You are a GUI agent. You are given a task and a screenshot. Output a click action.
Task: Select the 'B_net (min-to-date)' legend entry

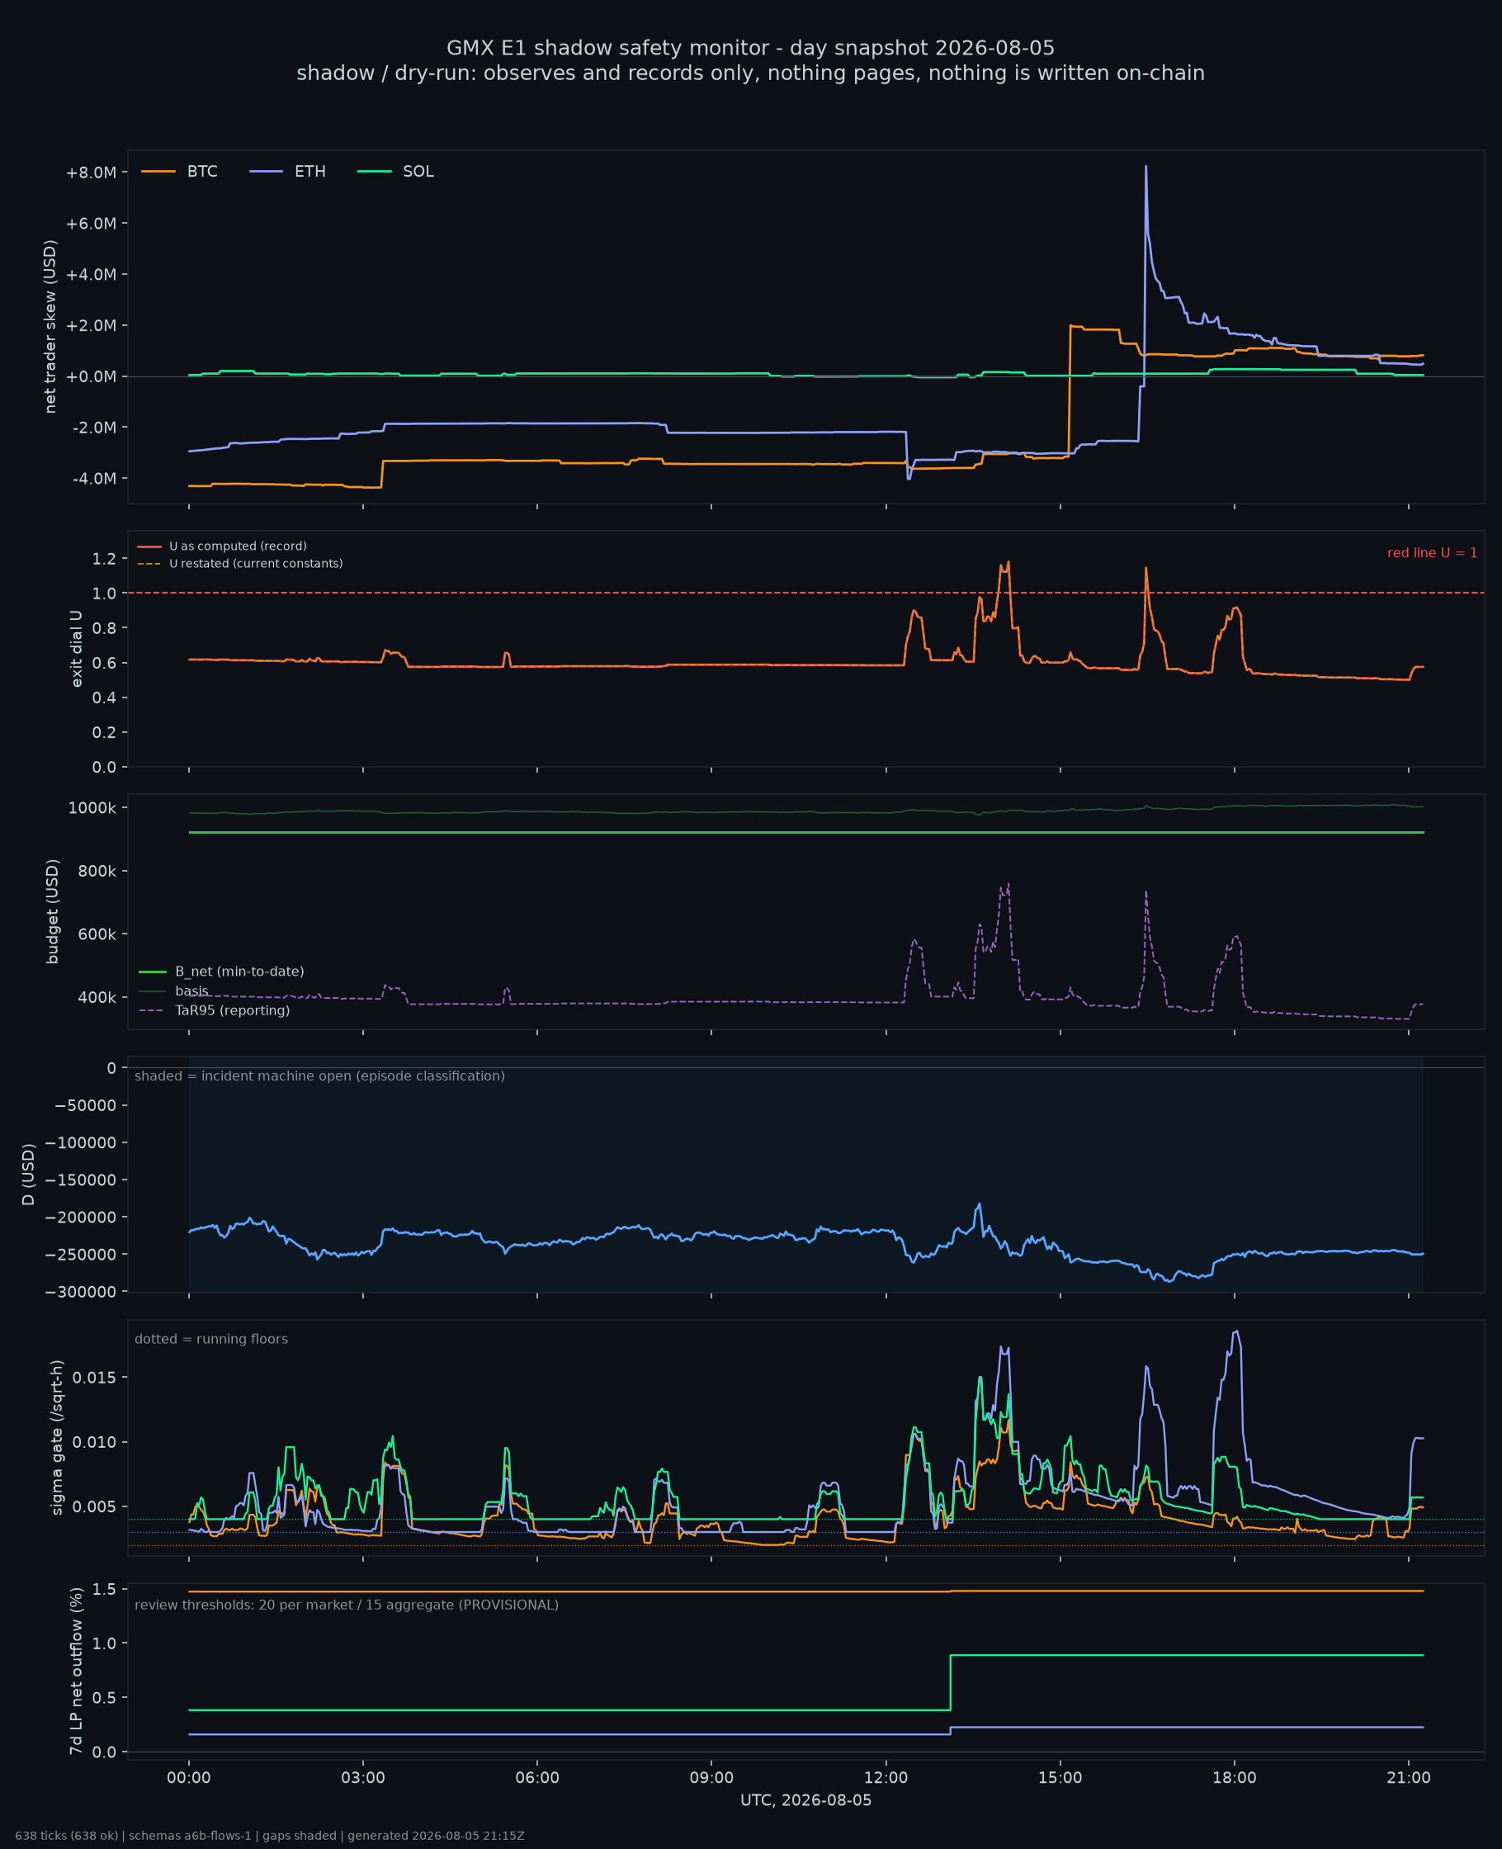[x=221, y=972]
